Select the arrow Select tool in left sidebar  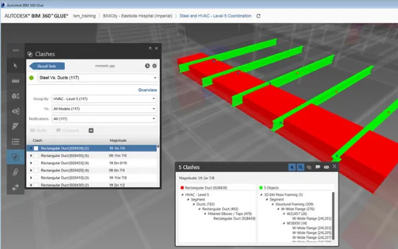(15, 66)
